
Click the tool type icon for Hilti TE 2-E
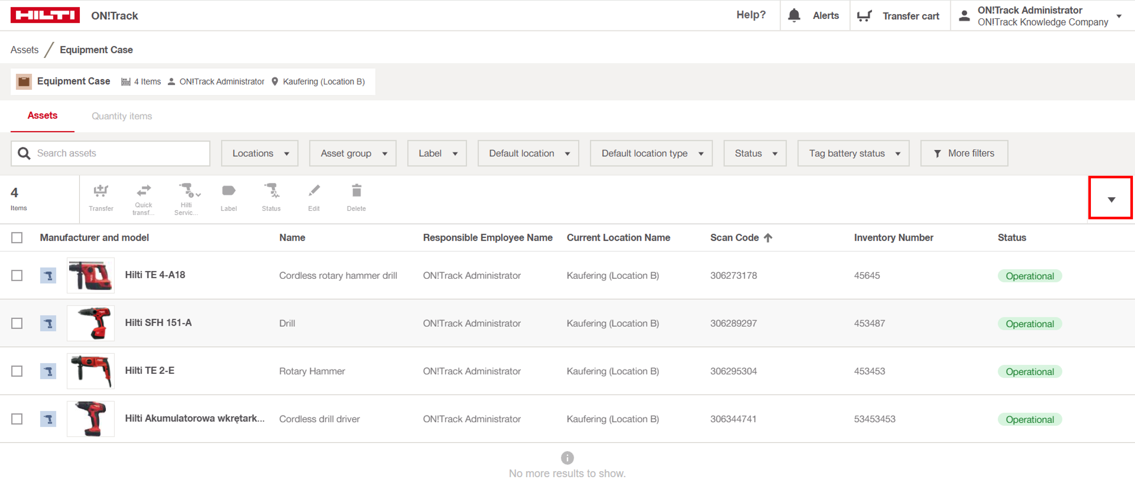tap(48, 371)
